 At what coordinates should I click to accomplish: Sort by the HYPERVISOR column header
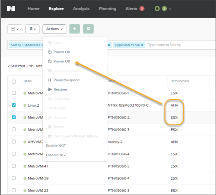click(x=180, y=81)
